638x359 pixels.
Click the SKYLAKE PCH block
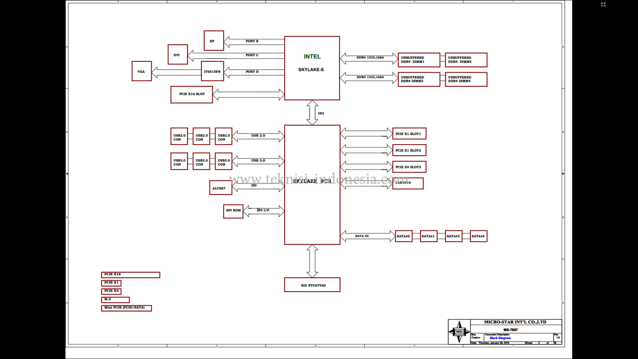[312, 184]
